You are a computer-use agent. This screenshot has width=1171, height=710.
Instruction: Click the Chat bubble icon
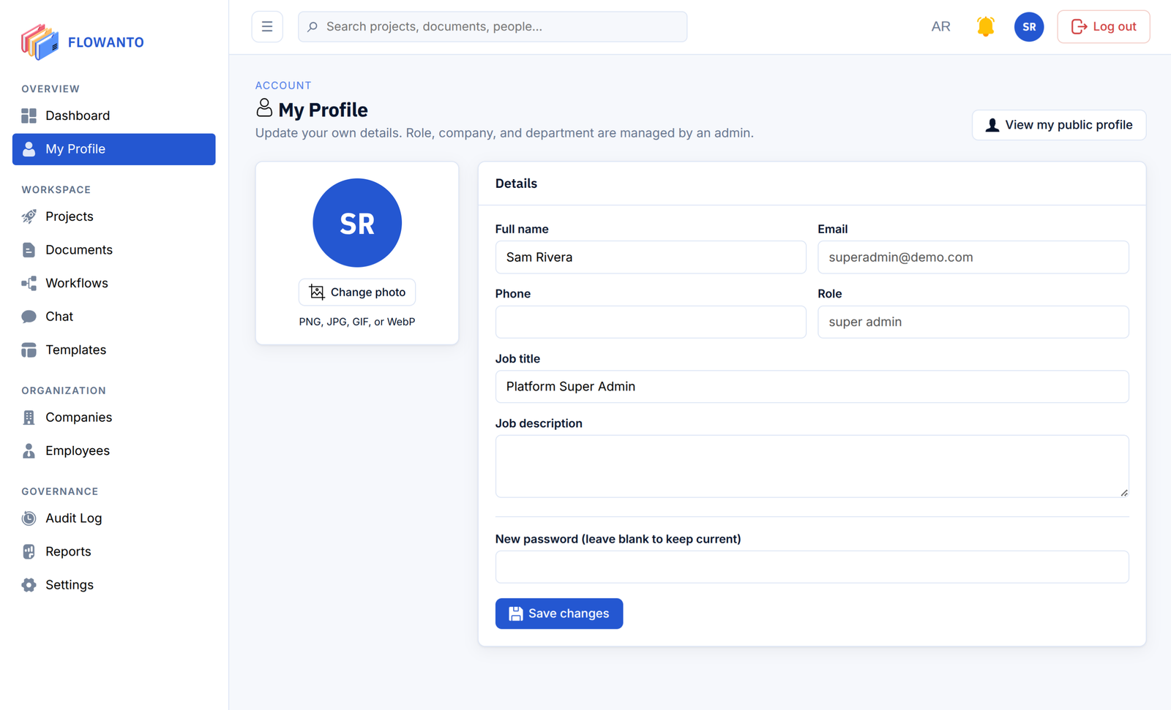click(29, 317)
